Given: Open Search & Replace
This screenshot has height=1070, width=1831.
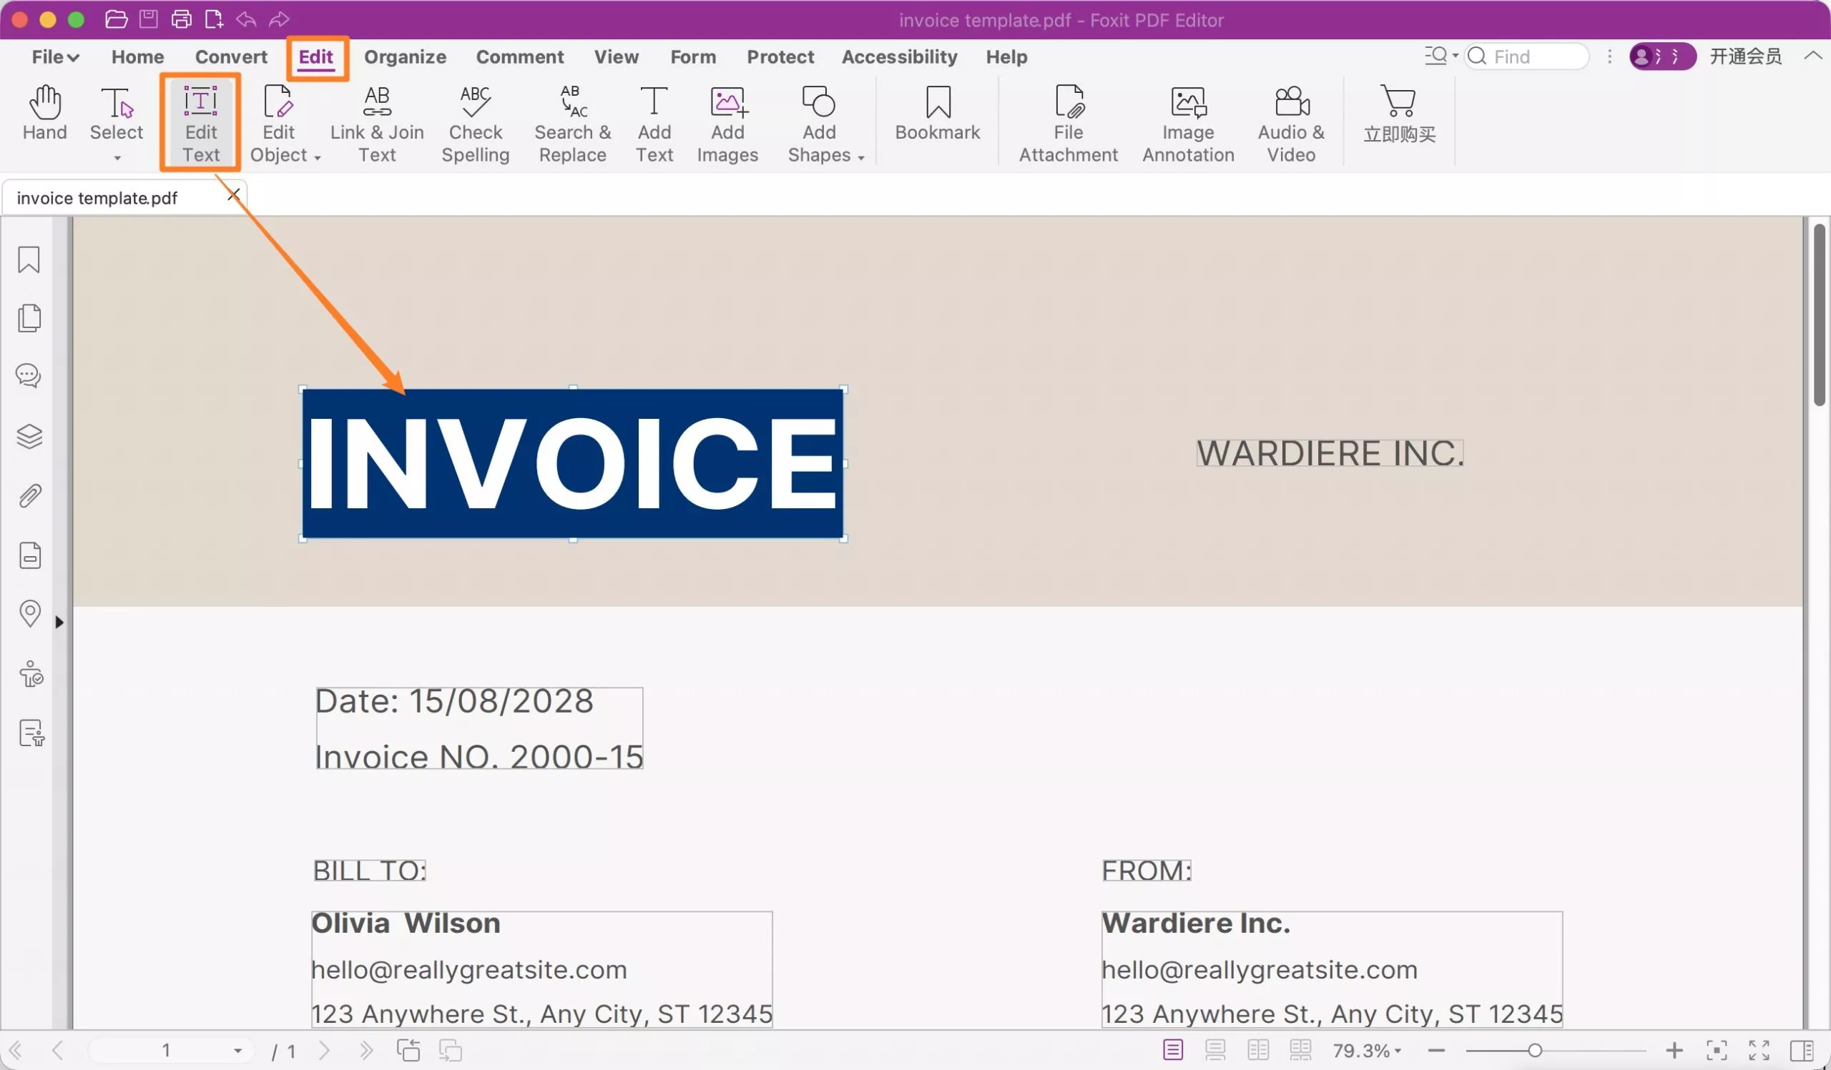Looking at the screenshot, I should coord(573,124).
